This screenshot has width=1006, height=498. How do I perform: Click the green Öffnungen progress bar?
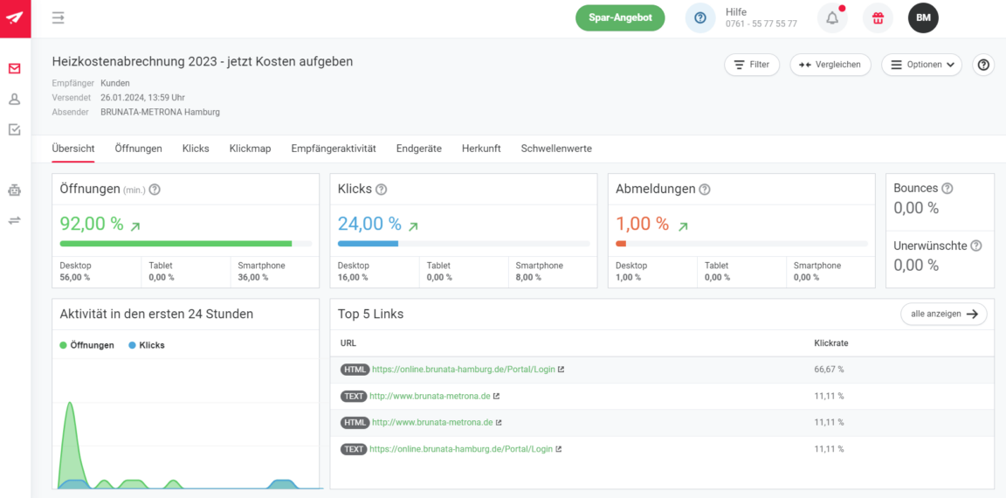pos(176,244)
